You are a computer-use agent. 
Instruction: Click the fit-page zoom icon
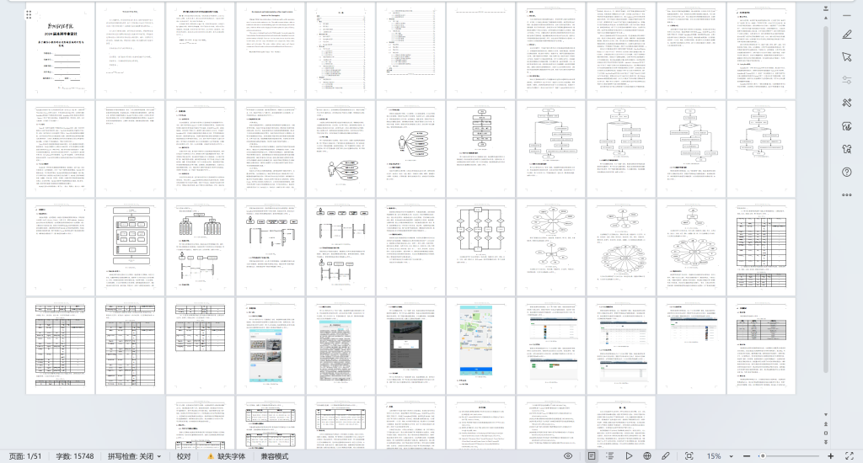tap(689, 456)
